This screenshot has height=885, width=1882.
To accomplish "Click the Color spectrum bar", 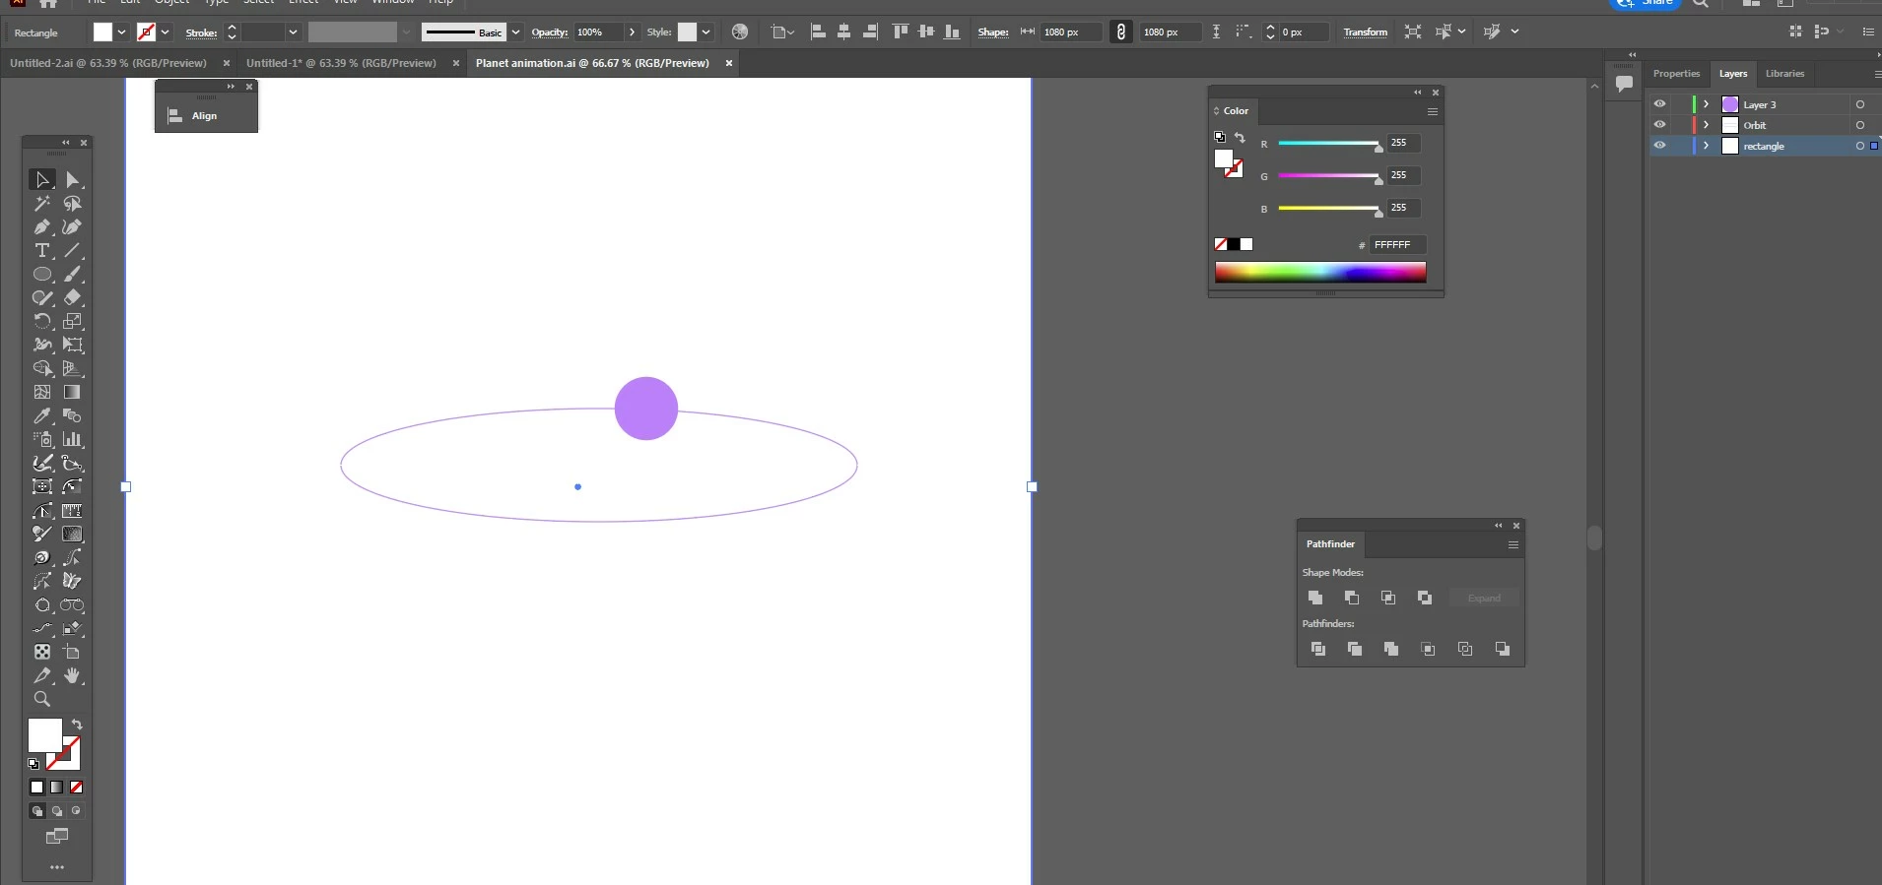I will pyautogui.click(x=1320, y=273).
